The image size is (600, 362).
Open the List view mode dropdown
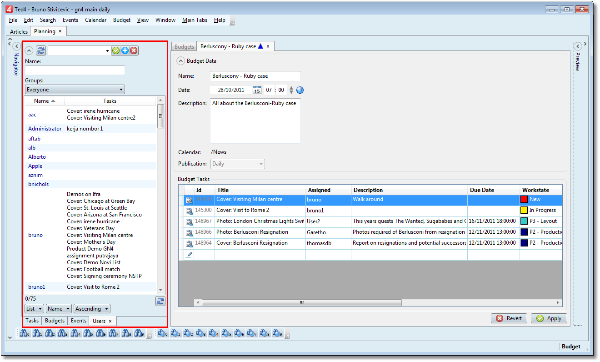point(34,309)
